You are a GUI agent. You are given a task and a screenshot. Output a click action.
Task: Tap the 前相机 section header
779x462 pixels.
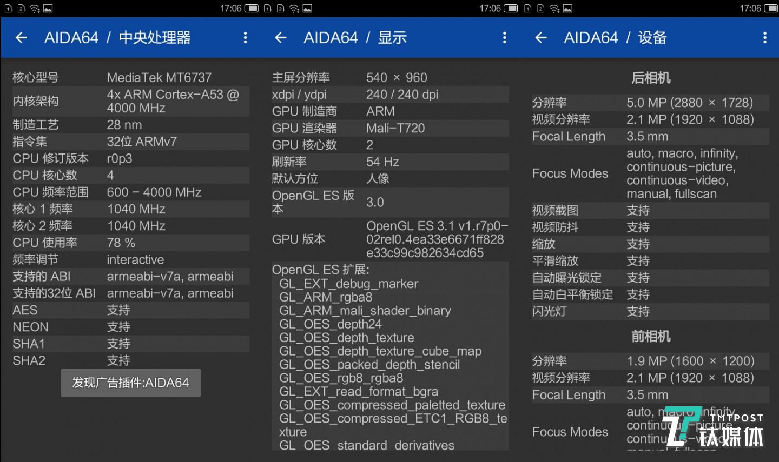650,336
